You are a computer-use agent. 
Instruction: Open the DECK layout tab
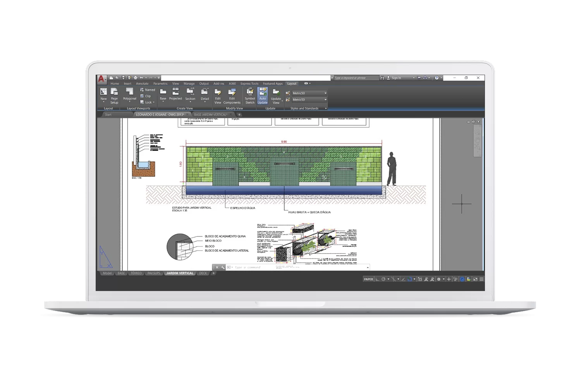(x=203, y=273)
